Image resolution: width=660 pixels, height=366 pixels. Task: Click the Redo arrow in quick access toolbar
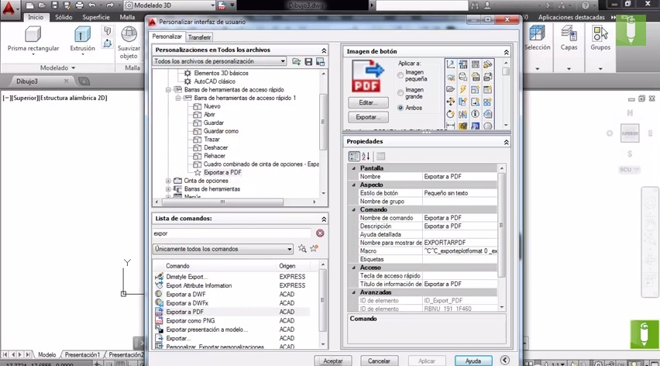[x=110, y=5]
